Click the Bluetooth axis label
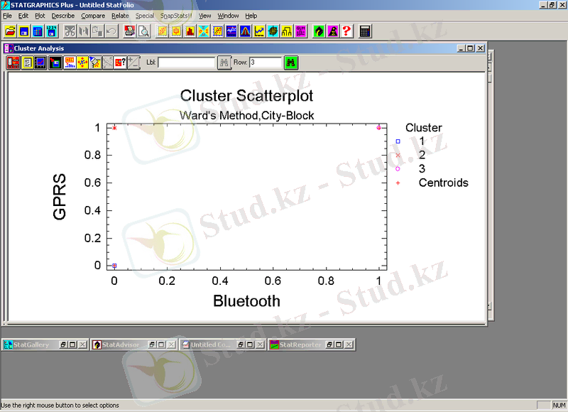 pos(246,301)
